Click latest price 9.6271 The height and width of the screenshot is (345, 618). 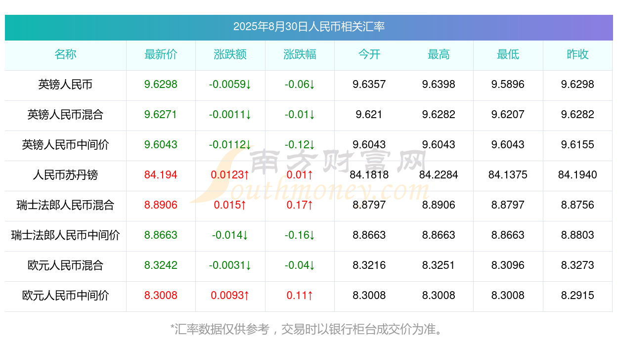click(161, 115)
